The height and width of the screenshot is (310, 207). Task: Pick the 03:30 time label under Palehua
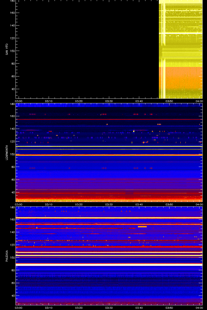coord(109,308)
